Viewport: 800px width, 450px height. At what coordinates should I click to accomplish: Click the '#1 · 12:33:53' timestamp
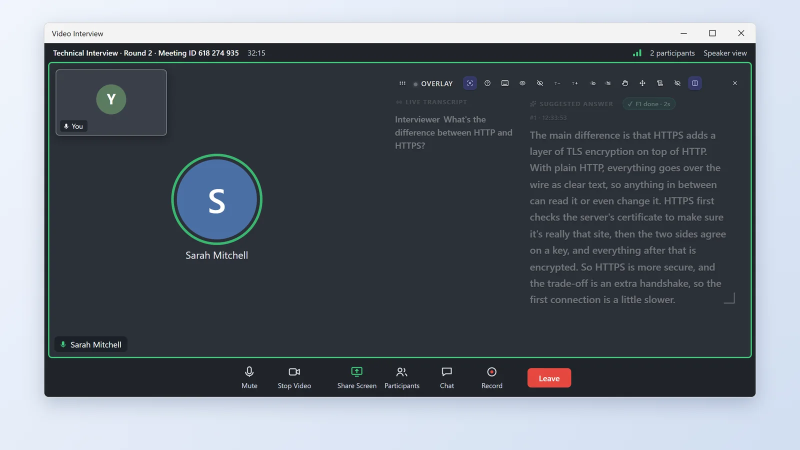point(548,118)
